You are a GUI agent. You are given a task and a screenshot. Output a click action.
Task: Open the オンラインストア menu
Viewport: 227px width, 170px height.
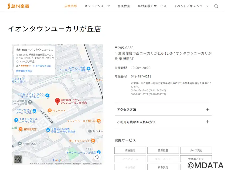pyautogui.click(x=97, y=6)
